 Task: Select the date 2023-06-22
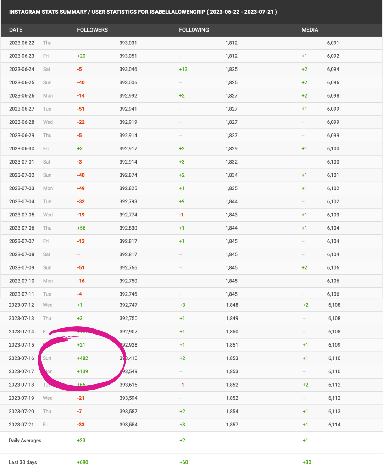coord(22,43)
